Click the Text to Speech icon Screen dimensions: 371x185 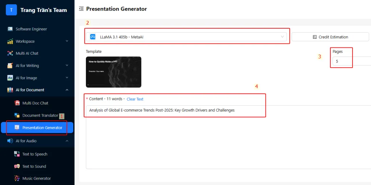17,154
